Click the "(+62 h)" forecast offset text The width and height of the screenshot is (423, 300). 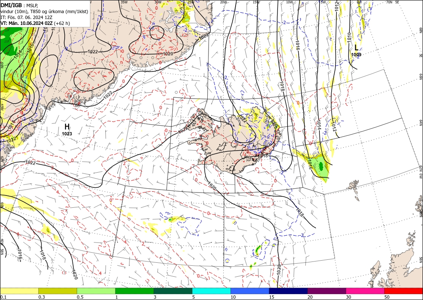(62, 23)
